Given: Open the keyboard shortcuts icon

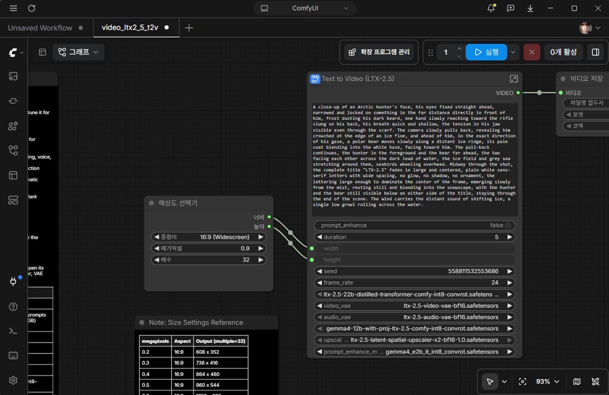Looking at the screenshot, I should pos(13,355).
